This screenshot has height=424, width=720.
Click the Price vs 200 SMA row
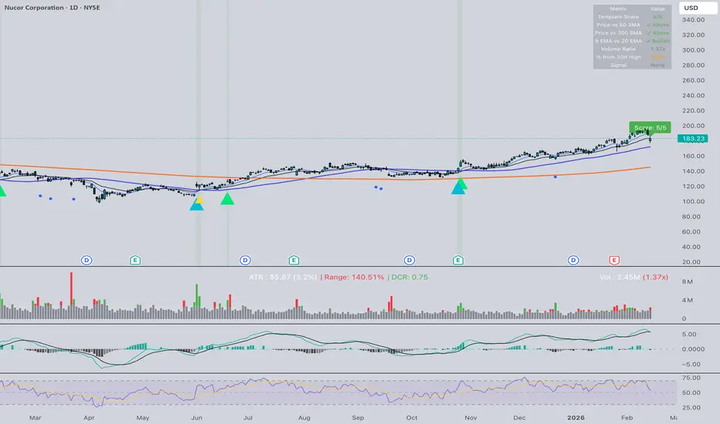pos(632,33)
